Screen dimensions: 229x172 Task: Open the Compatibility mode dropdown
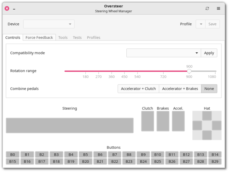tap(164, 53)
